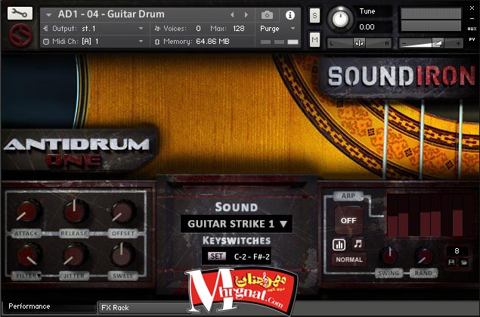Click the red Soundiron S logo icon
Viewport: 480px width, 317px height.
click(x=20, y=36)
